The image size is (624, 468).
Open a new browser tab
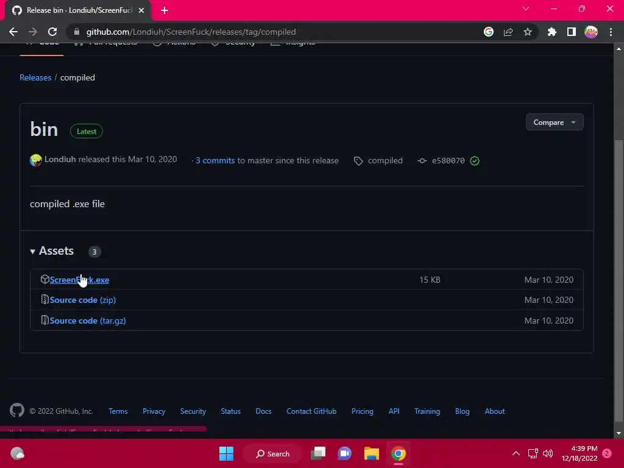point(165,10)
